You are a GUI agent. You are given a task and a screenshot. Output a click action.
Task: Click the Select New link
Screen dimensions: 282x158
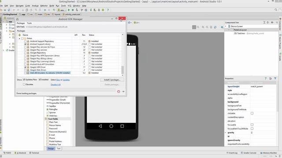pos(58,80)
